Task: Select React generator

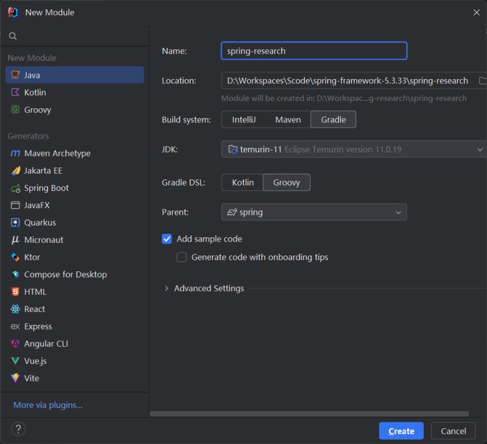Action: [75, 309]
